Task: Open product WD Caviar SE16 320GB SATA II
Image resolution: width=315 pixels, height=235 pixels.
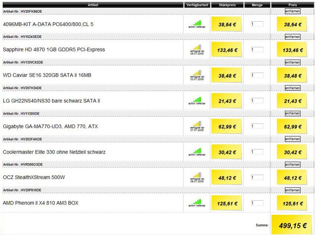Action: coord(47,75)
